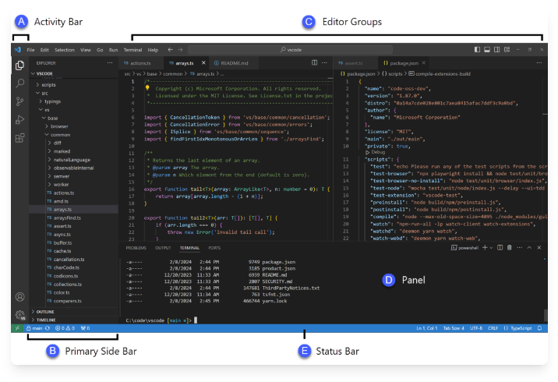Toggle Secondary Side Bar visibility
Image resolution: width=558 pixels, height=382 pixels.
[x=497, y=49]
